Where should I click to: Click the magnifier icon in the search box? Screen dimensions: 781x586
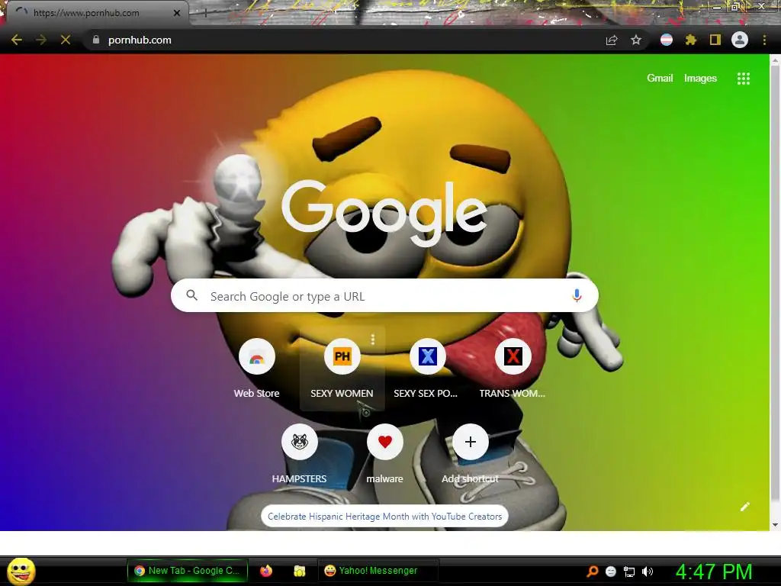coord(191,295)
